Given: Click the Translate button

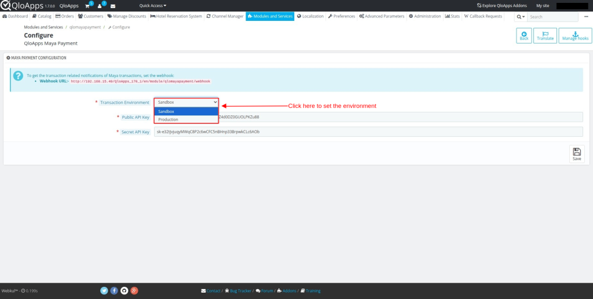Looking at the screenshot, I should coord(545,36).
